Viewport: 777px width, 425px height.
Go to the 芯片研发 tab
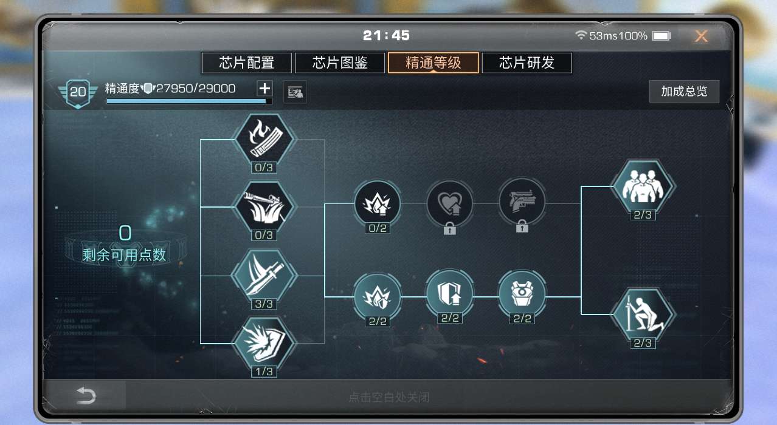pyautogui.click(x=527, y=63)
